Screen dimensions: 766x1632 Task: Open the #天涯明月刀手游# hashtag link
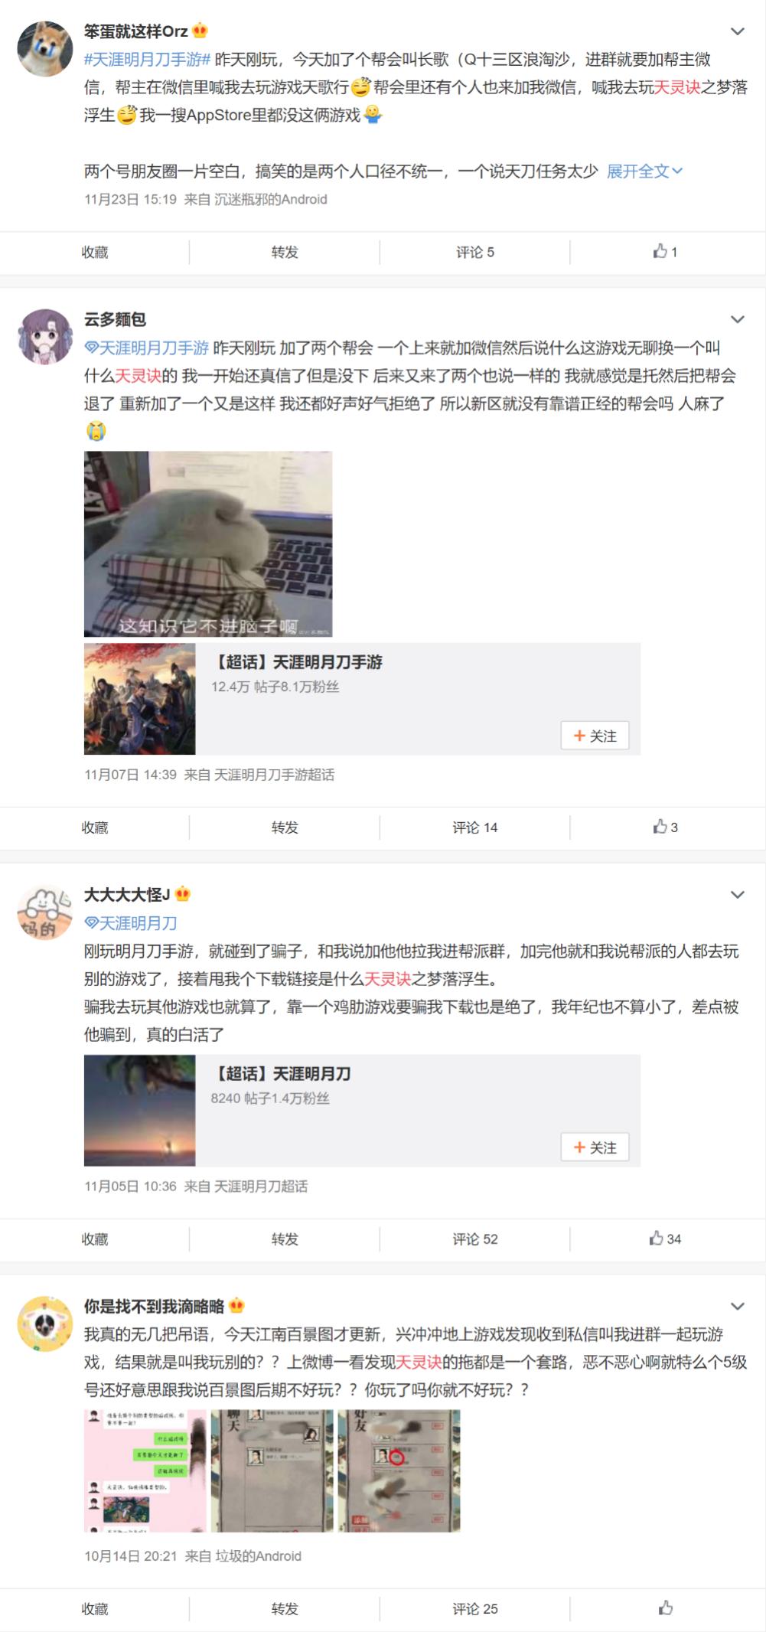pyautogui.click(x=147, y=59)
